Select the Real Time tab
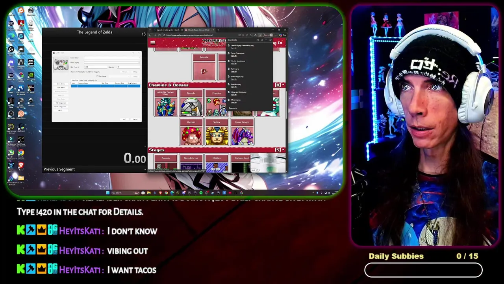Viewport: 504px width, 284px height. point(75,80)
